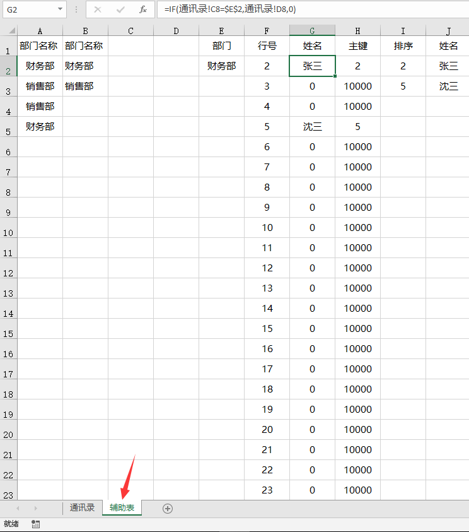Click cell E2 财务部
469x532 pixels.
222,66
